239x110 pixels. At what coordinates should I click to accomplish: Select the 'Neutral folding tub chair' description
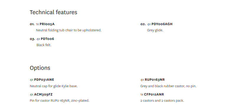[x=69, y=30]
